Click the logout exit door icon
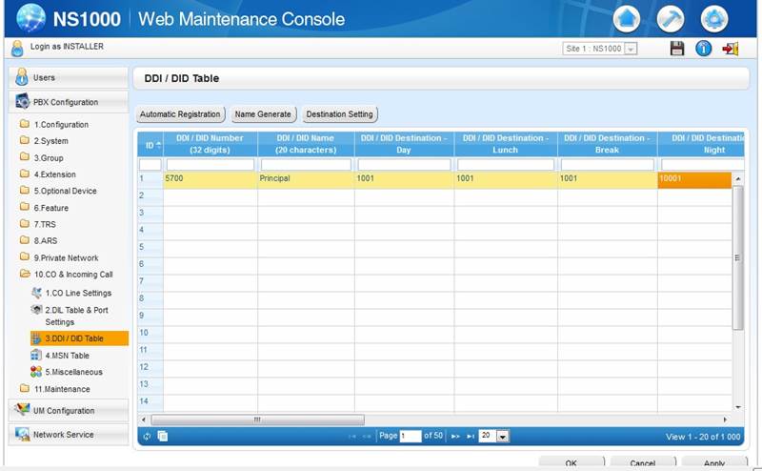762x471 pixels. [x=731, y=49]
